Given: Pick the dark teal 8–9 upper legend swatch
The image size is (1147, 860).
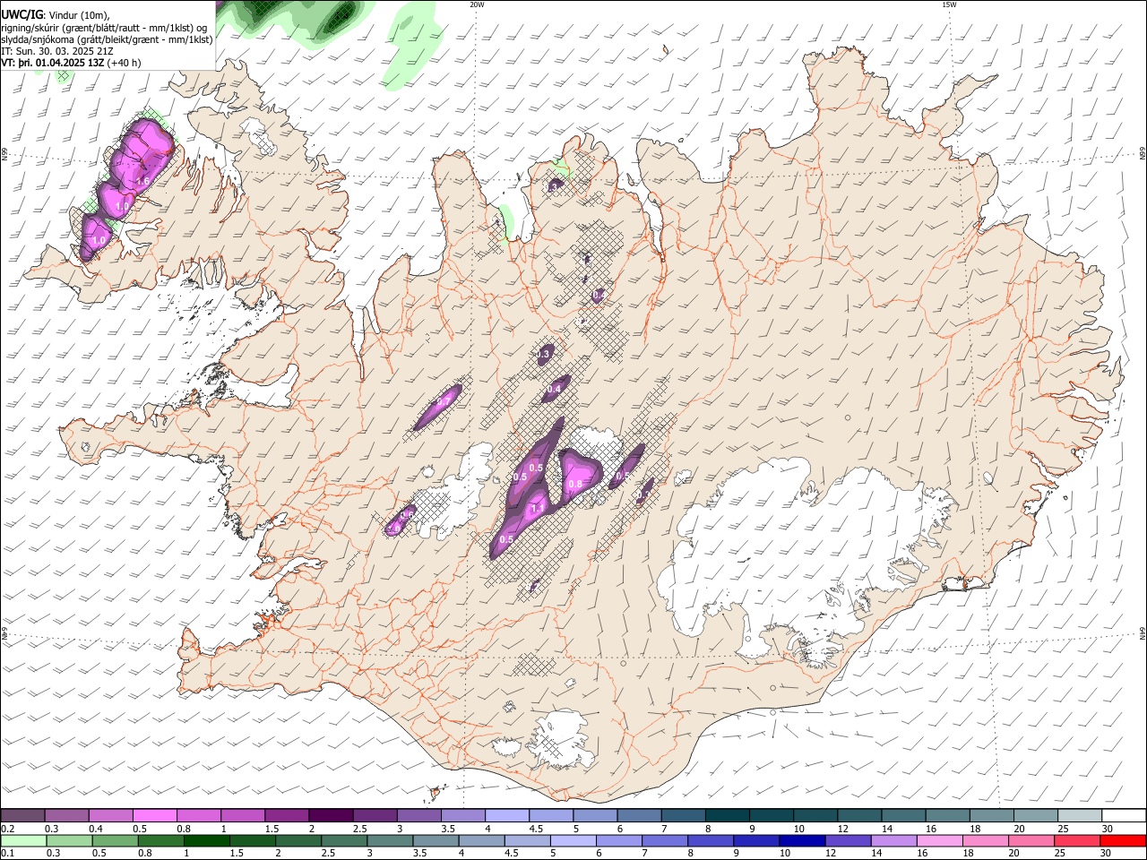Looking at the screenshot, I should pos(726,815).
